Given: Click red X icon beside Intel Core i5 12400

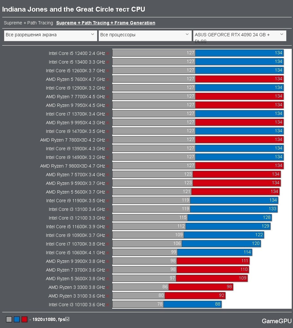Looking at the screenshot, I should (x=108, y=53).
